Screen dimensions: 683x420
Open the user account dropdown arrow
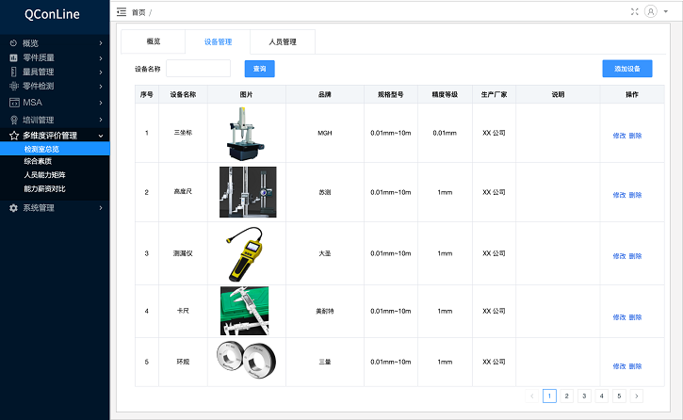(x=665, y=12)
